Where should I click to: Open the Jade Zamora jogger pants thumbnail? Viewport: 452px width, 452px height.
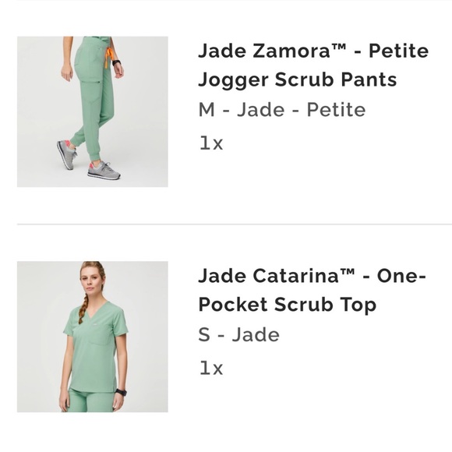(93, 111)
